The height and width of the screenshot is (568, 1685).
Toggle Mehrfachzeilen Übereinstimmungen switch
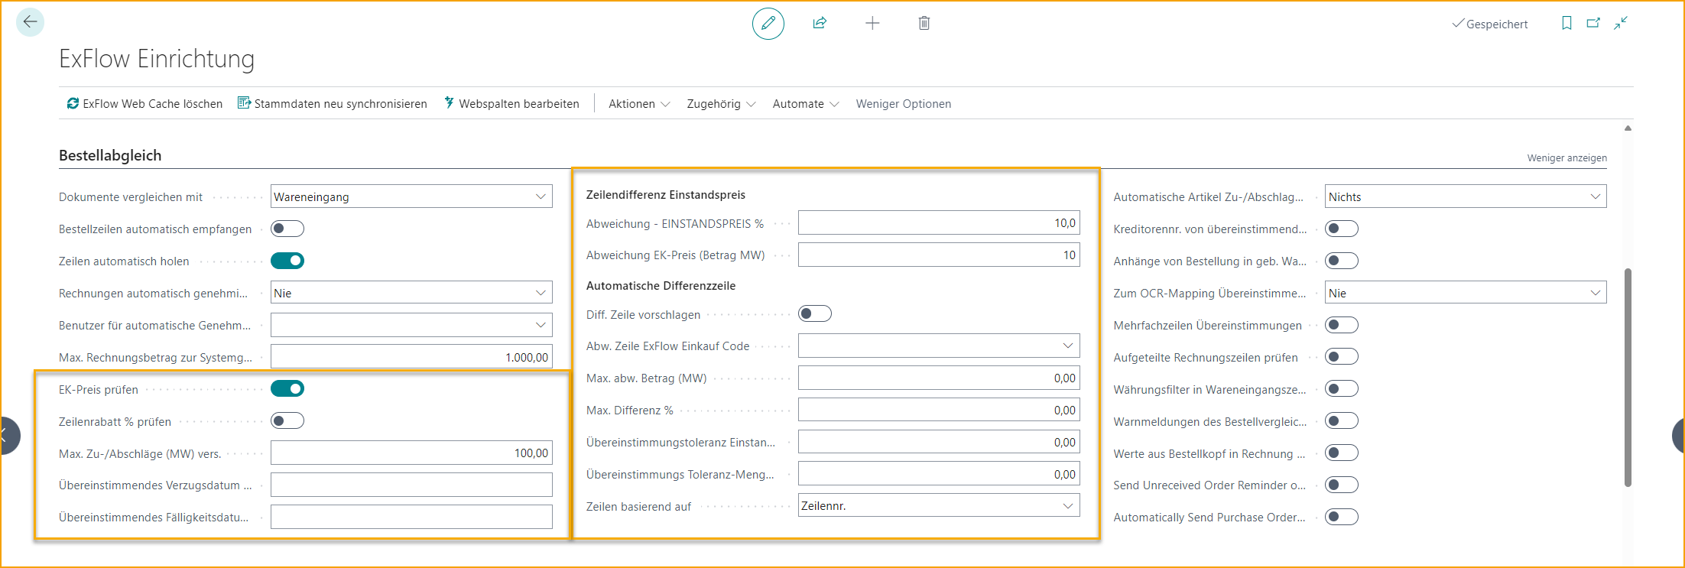click(x=1342, y=325)
